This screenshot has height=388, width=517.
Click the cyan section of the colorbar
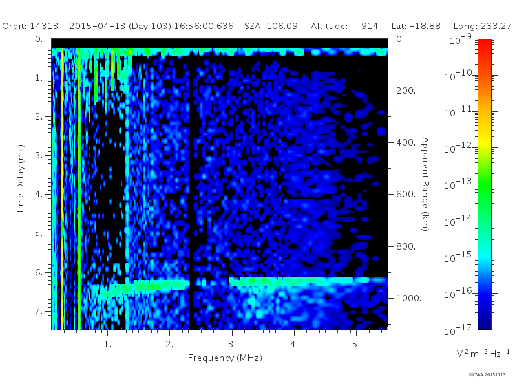coord(485,255)
